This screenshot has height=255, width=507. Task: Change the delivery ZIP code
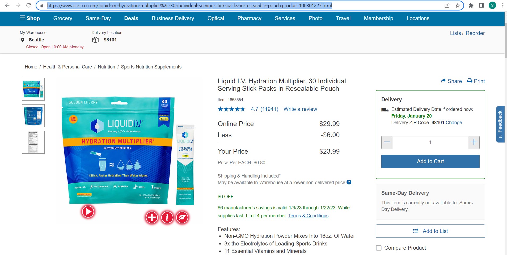pyautogui.click(x=454, y=123)
